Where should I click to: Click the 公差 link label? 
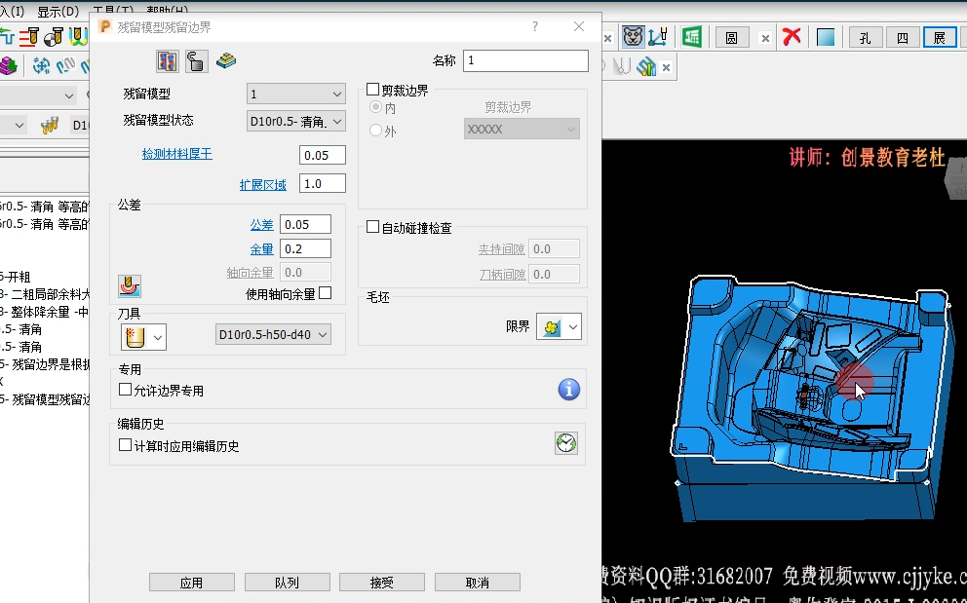pos(261,225)
